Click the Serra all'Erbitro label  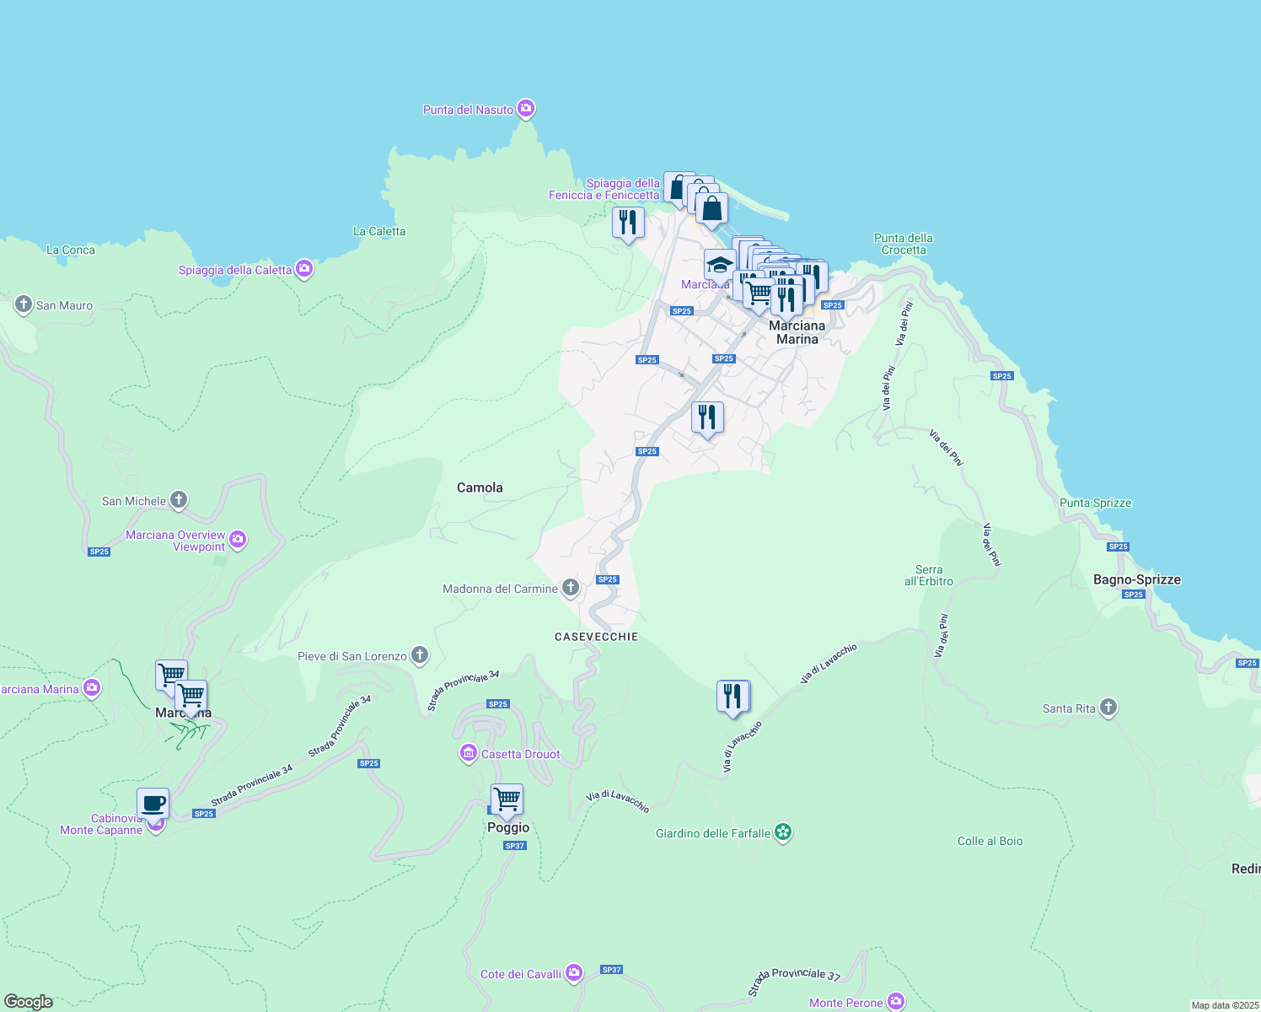pyautogui.click(x=929, y=575)
